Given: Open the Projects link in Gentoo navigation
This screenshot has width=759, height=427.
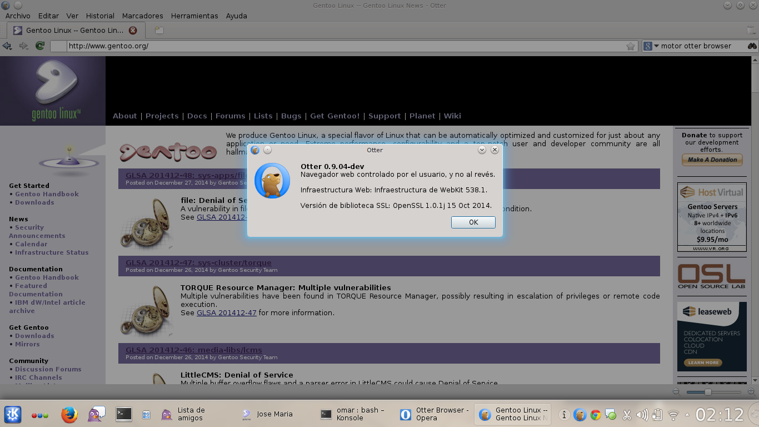Looking at the screenshot, I should (x=162, y=116).
